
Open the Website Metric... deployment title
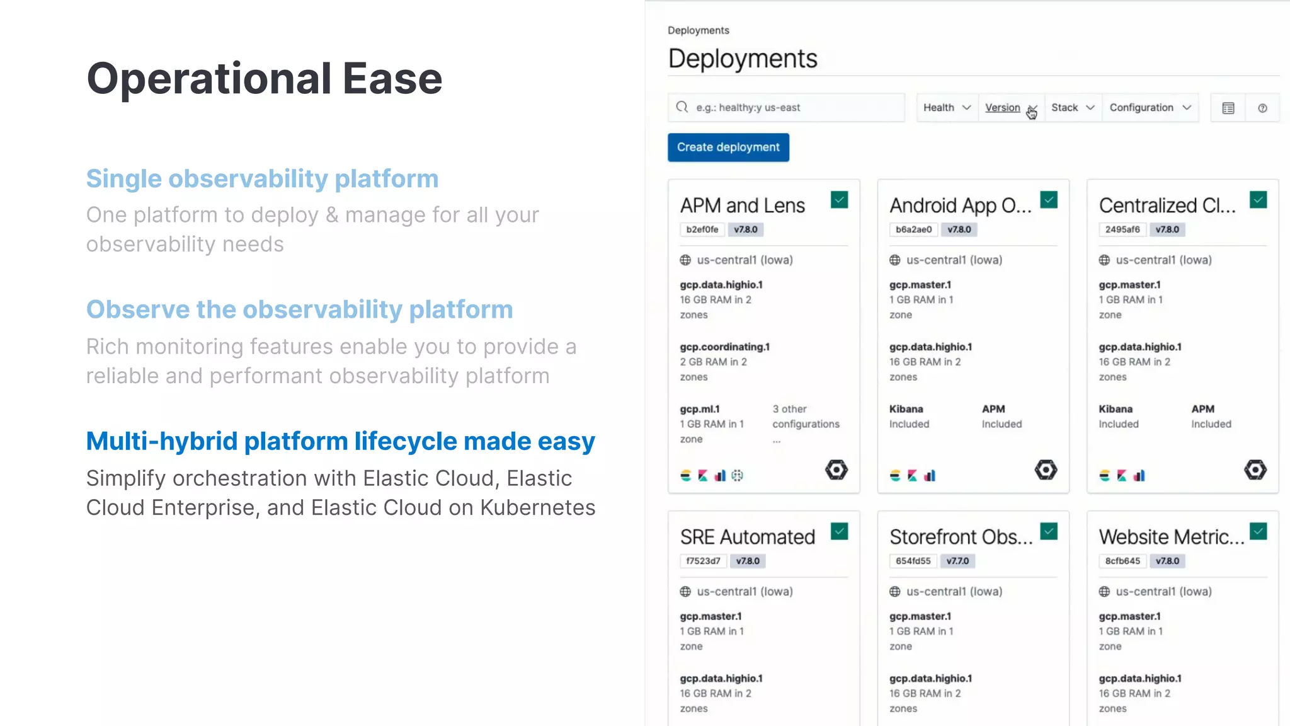coord(1172,537)
